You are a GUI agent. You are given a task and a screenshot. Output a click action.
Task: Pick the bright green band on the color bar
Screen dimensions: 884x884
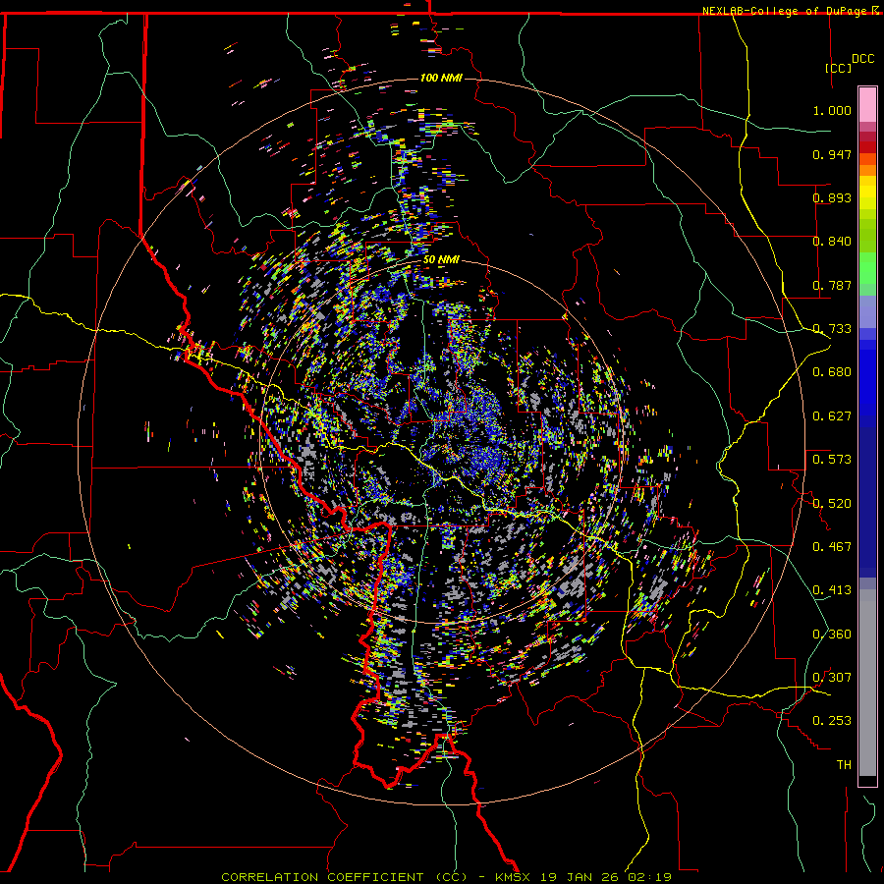coord(867,268)
